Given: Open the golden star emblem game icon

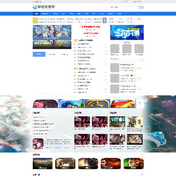Looking at the screenshot, I should coord(97,104).
